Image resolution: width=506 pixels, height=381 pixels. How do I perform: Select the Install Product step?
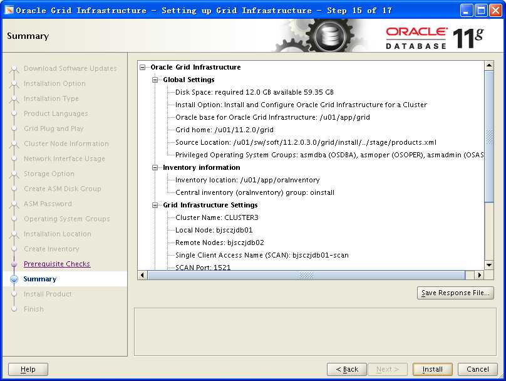[48, 294]
